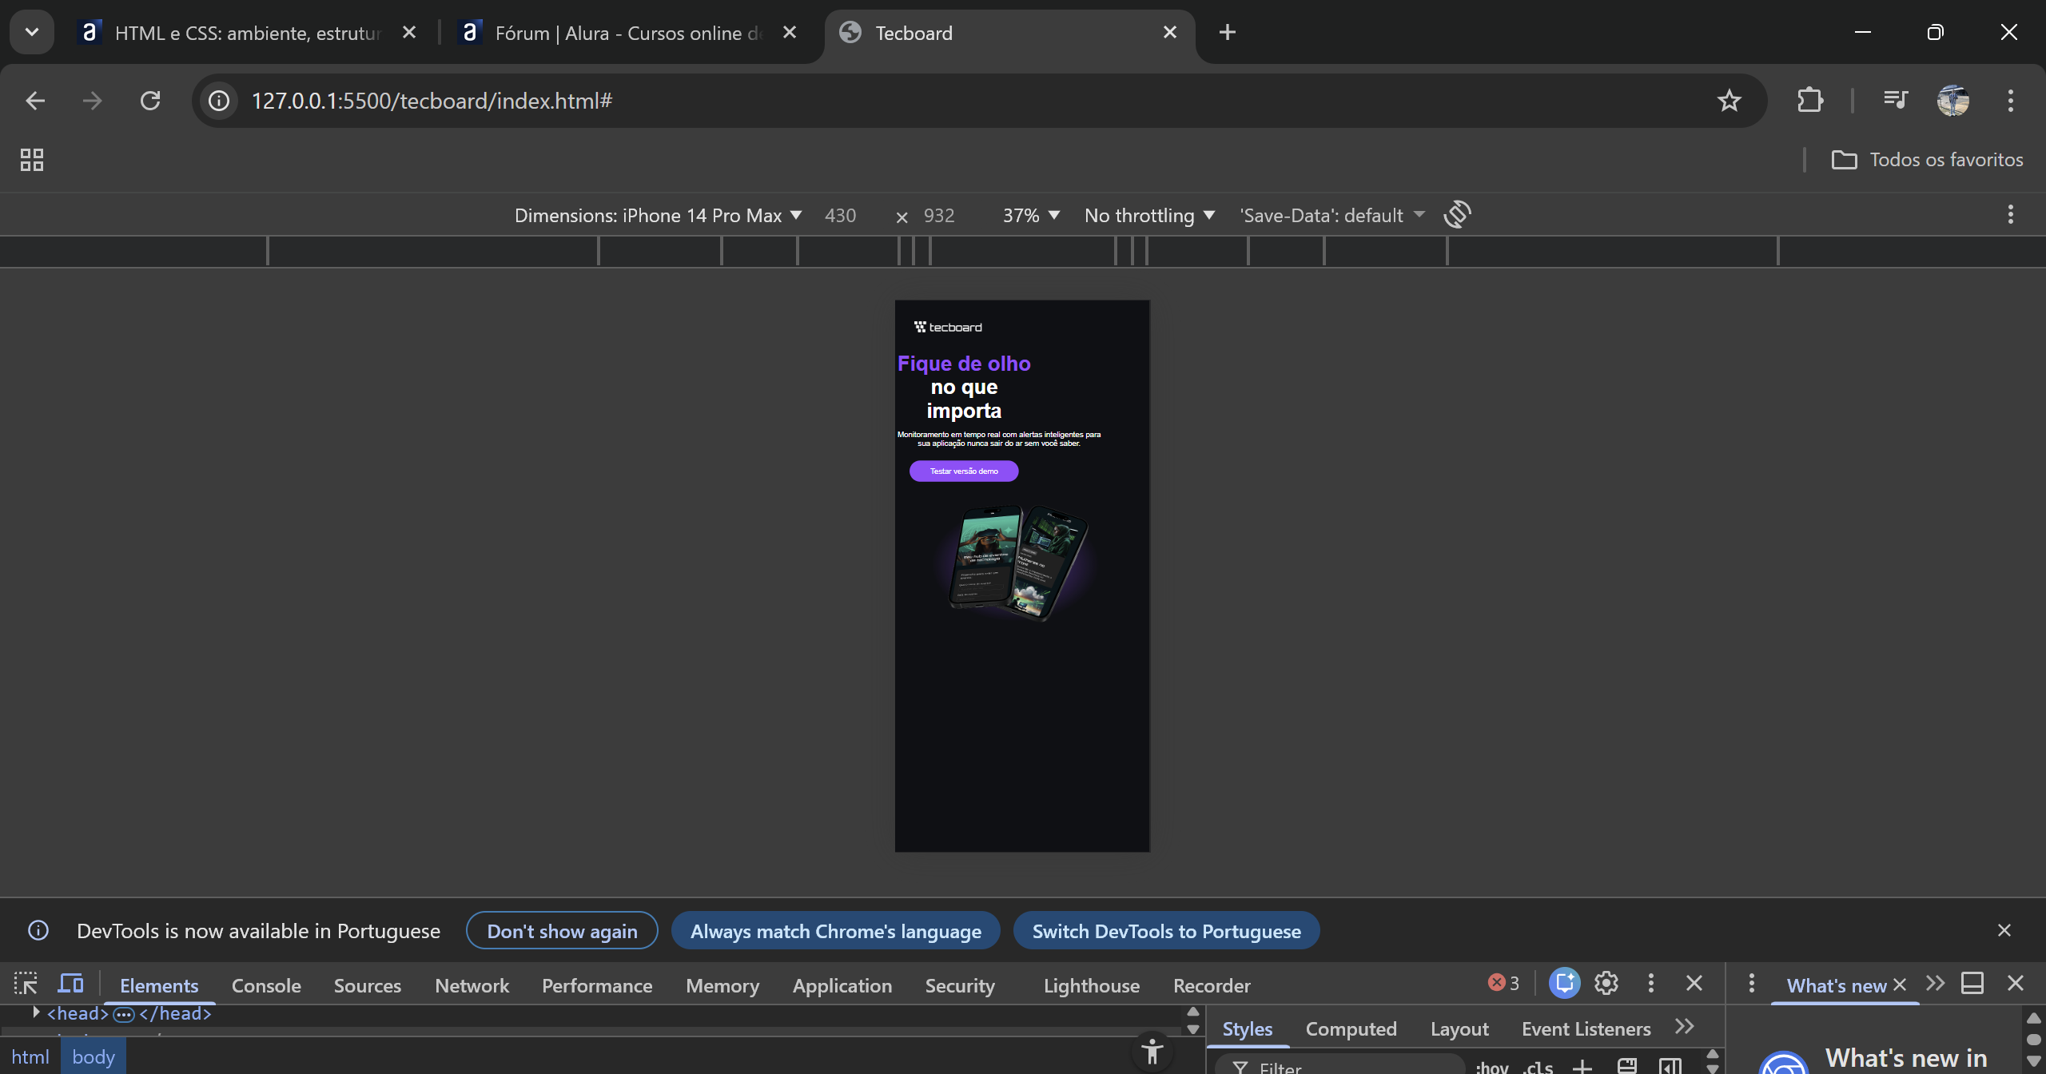Expand the head element node
Image resolution: width=2046 pixels, height=1074 pixels.
(36, 1012)
